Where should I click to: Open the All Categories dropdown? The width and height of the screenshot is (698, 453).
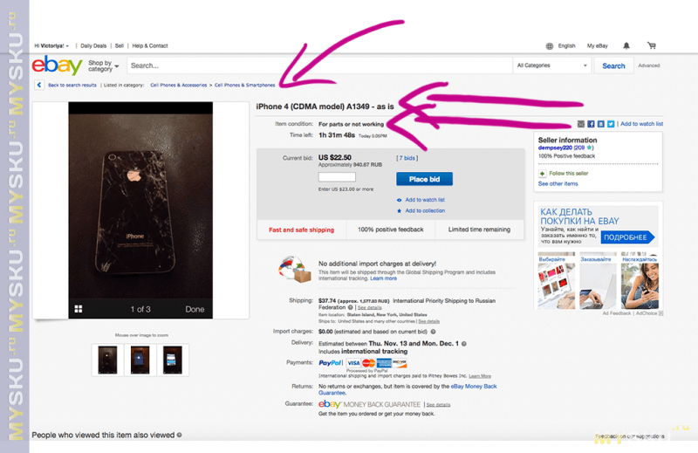click(x=552, y=65)
